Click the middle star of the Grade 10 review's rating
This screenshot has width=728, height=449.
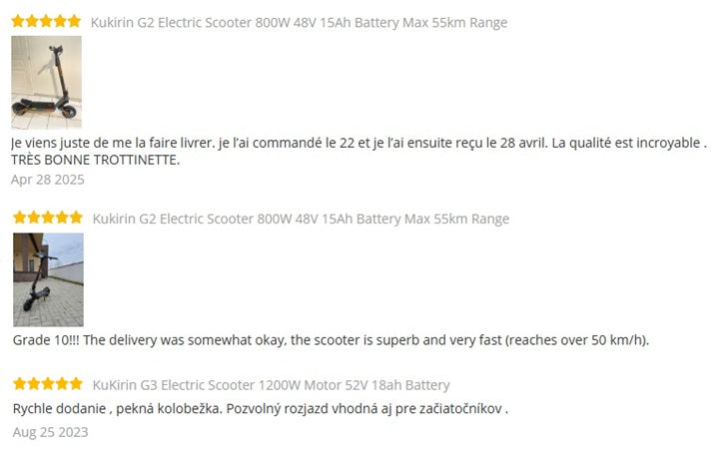[48, 218]
